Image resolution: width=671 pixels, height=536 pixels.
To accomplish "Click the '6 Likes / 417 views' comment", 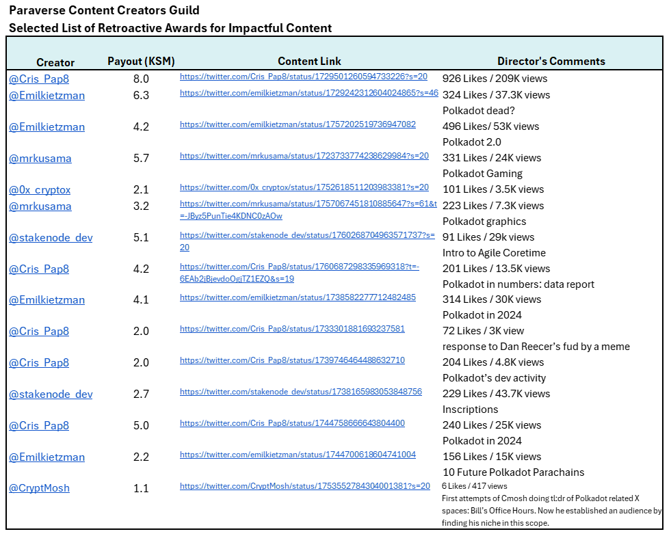I will pyautogui.click(x=474, y=486).
